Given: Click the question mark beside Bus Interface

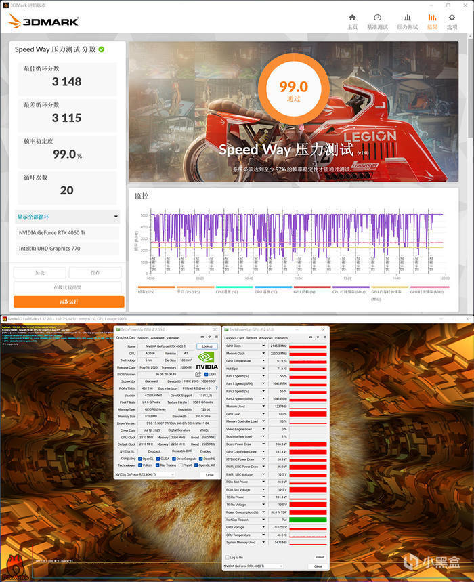Looking at the screenshot, I should point(217,388).
